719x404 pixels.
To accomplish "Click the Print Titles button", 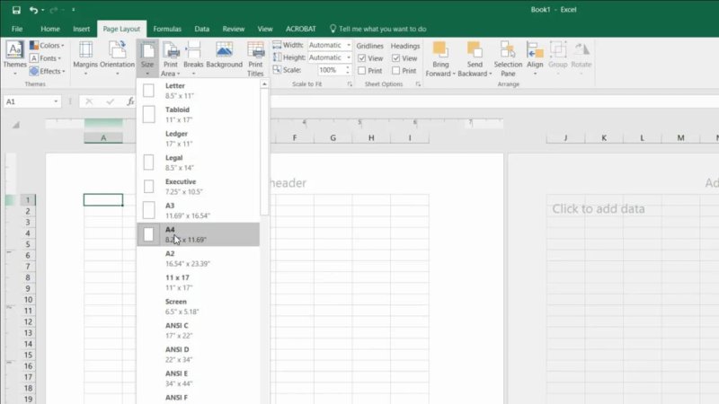I will [x=255, y=58].
